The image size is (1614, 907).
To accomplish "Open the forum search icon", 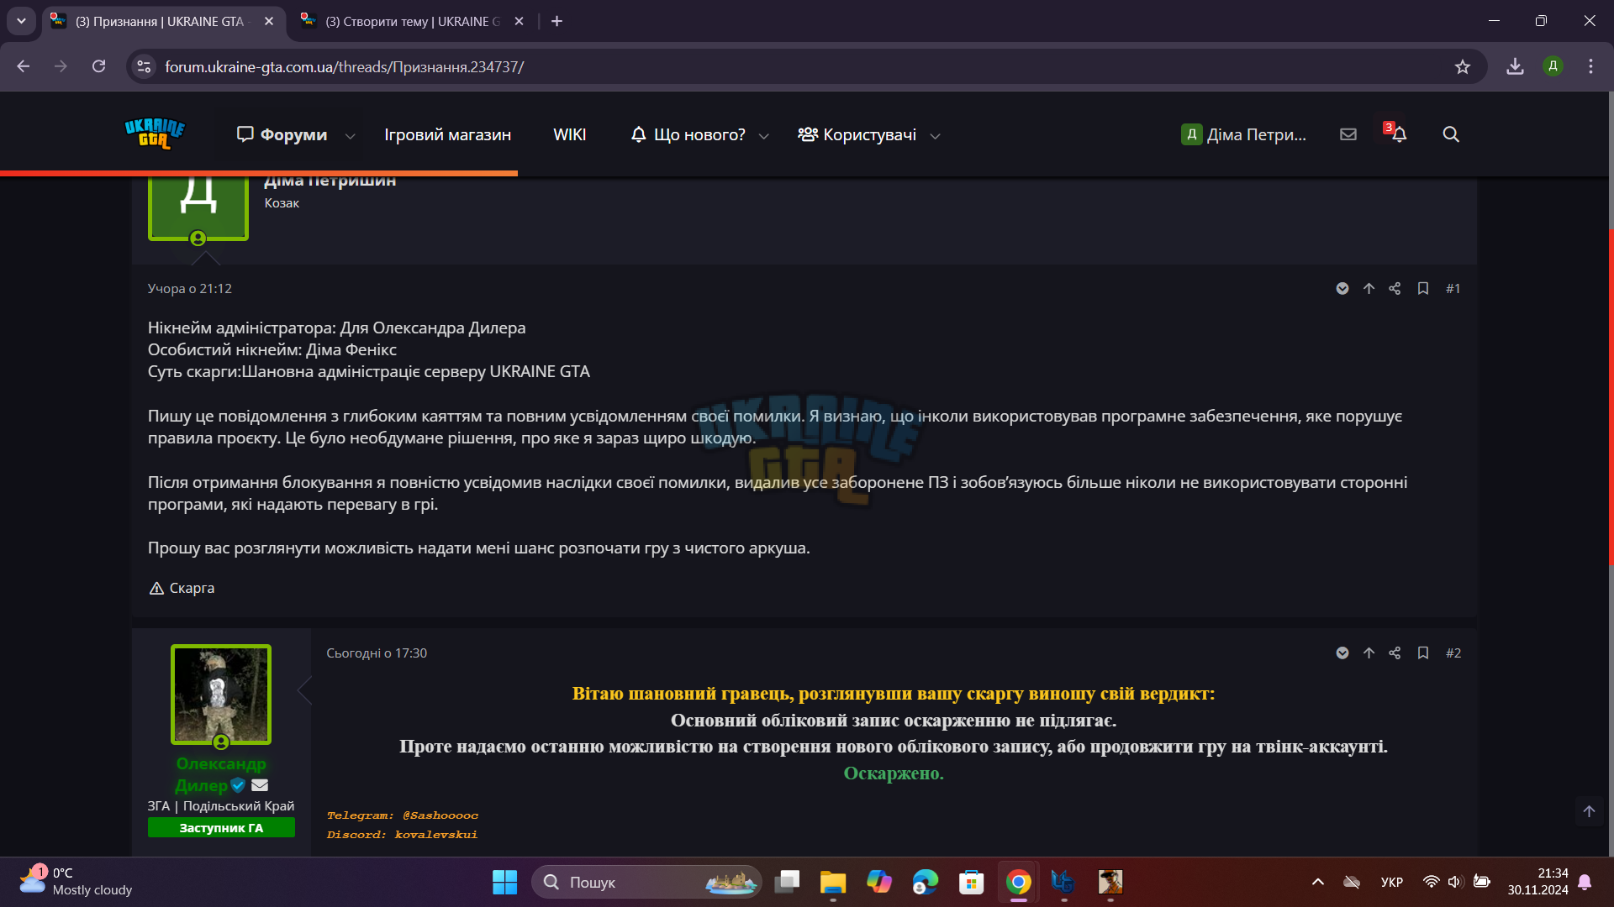I will click(x=1451, y=134).
